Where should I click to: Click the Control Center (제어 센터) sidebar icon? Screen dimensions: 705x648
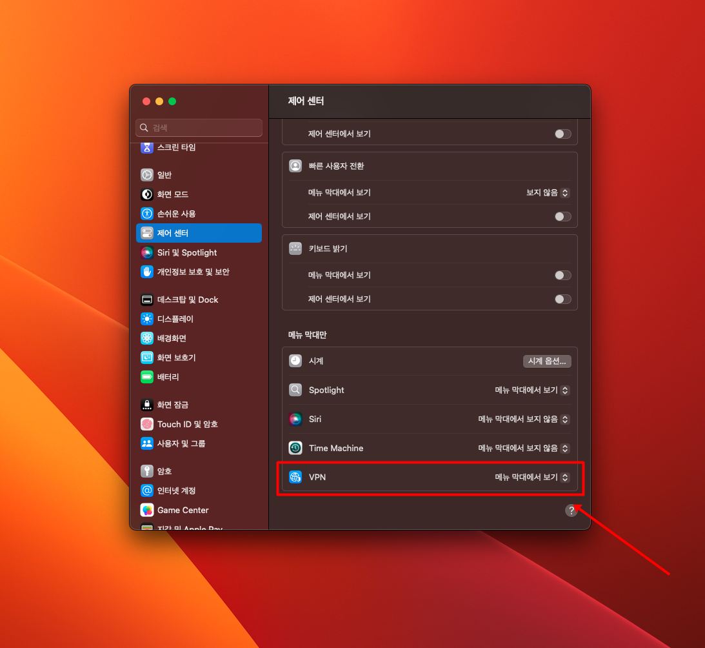click(x=147, y=233)
